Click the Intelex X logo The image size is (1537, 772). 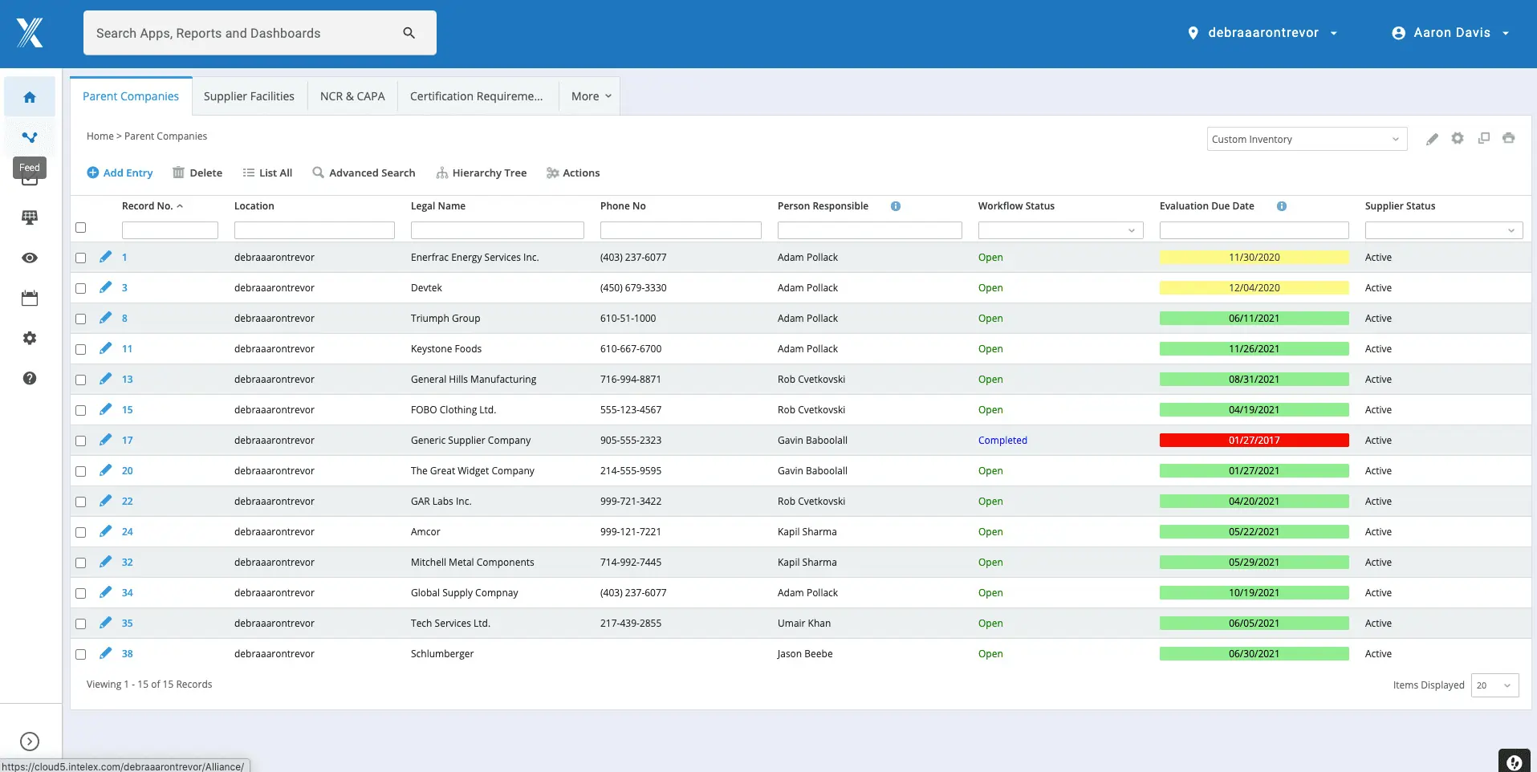coord(30,33)
